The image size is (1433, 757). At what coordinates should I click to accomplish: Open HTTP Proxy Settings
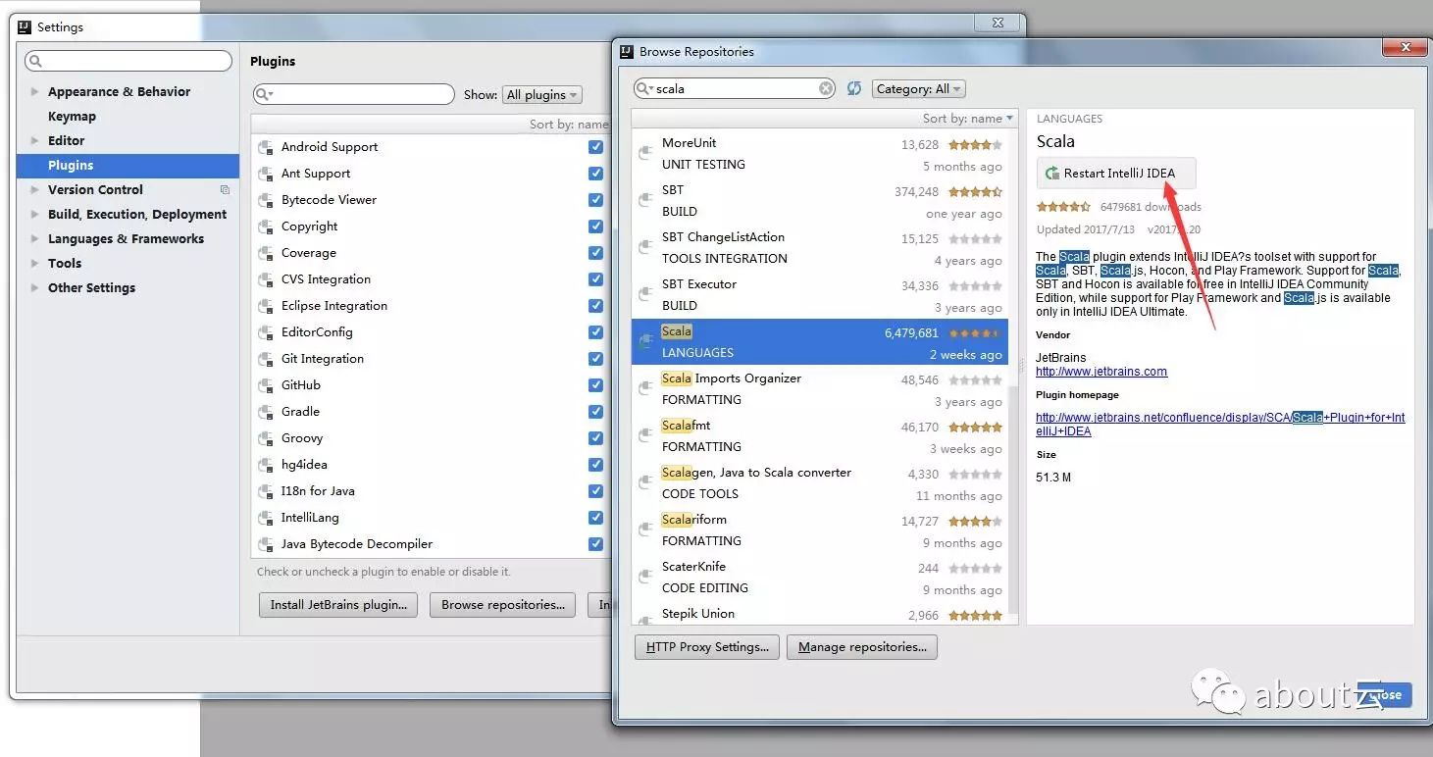pyautogui.click(x=707, y=647)
